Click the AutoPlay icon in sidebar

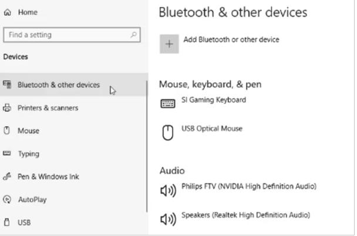coord(7,200)
